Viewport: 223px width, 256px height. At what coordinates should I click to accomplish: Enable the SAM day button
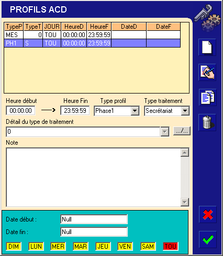point(148,247)
